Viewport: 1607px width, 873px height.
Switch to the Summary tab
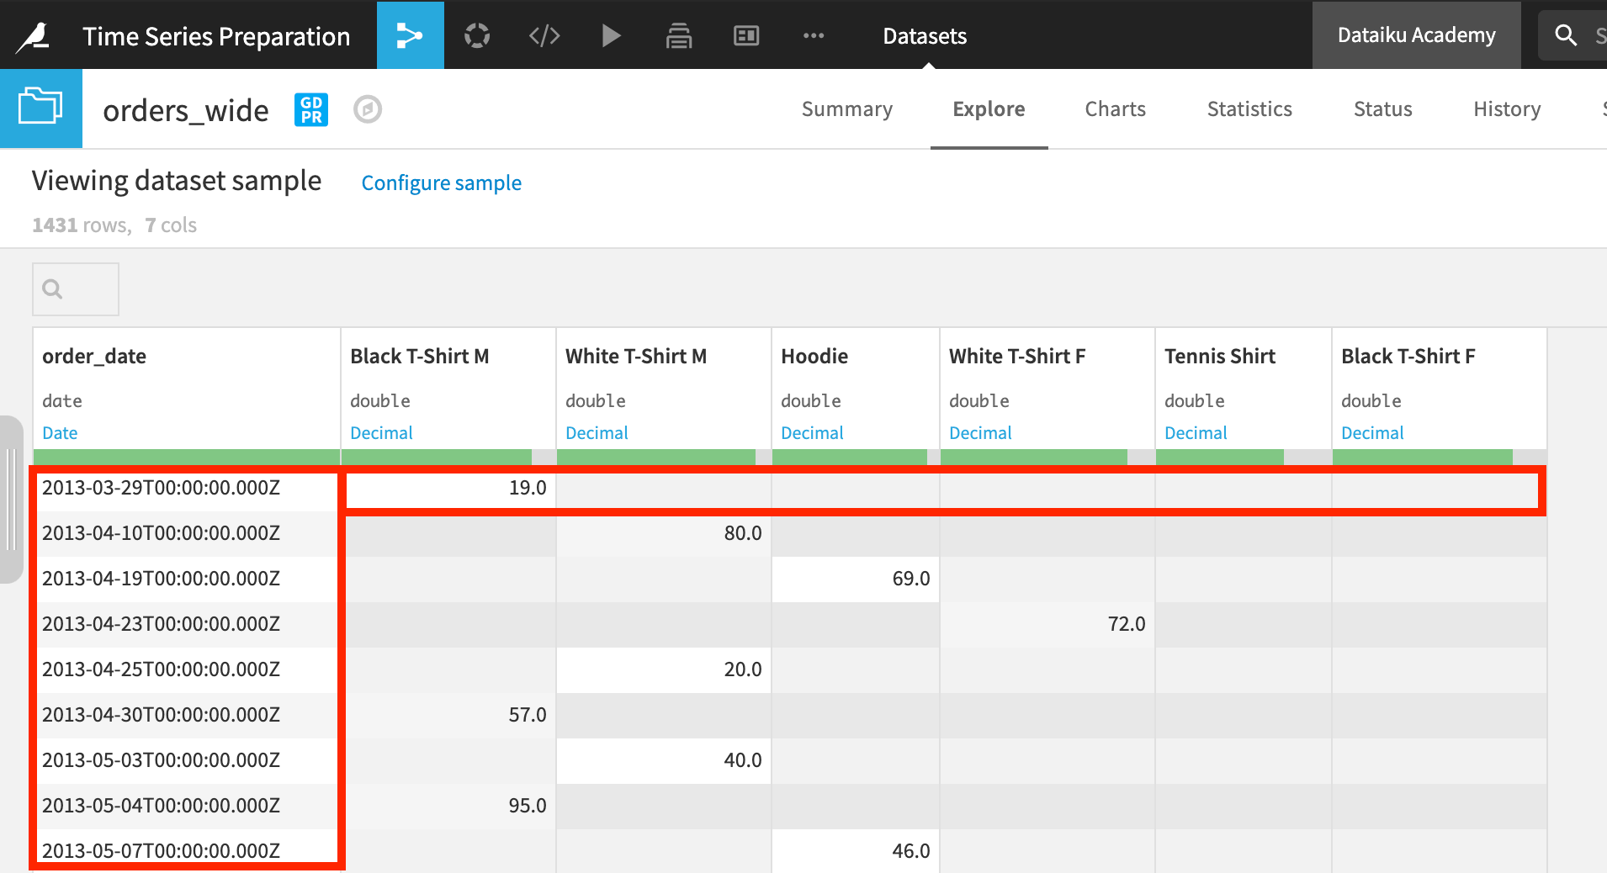(x=847, y=109)
